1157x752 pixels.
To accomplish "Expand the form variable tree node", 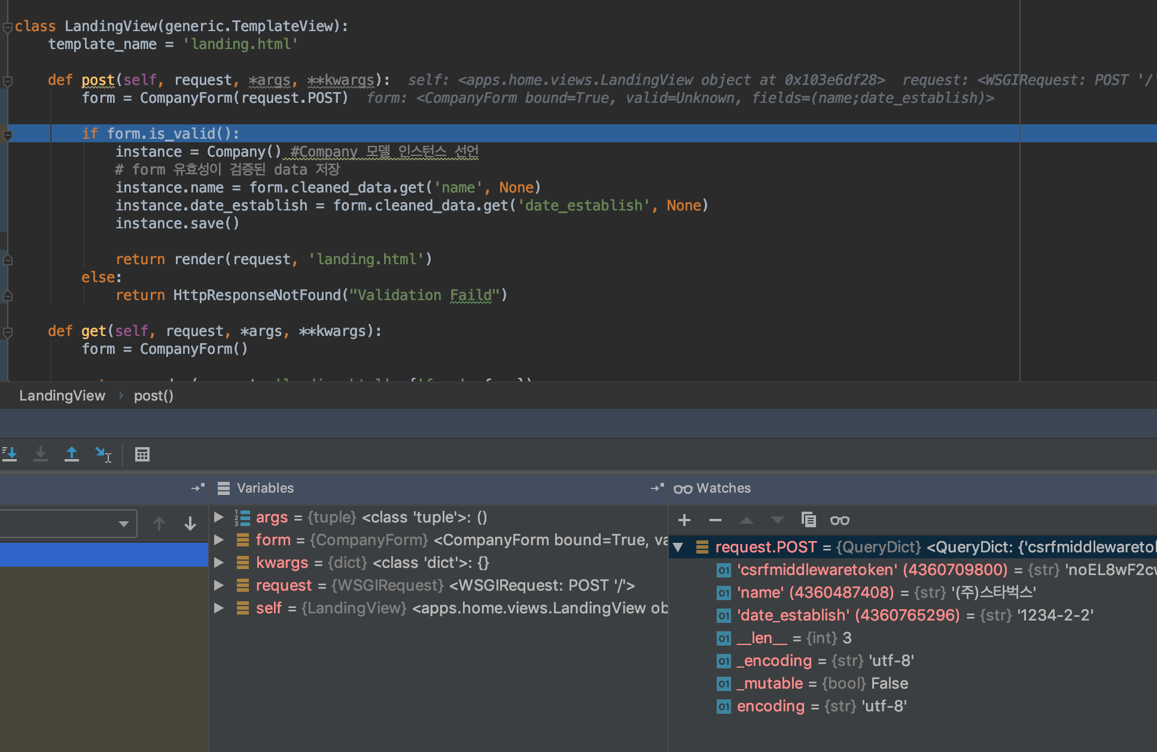I will coord(219,540).
